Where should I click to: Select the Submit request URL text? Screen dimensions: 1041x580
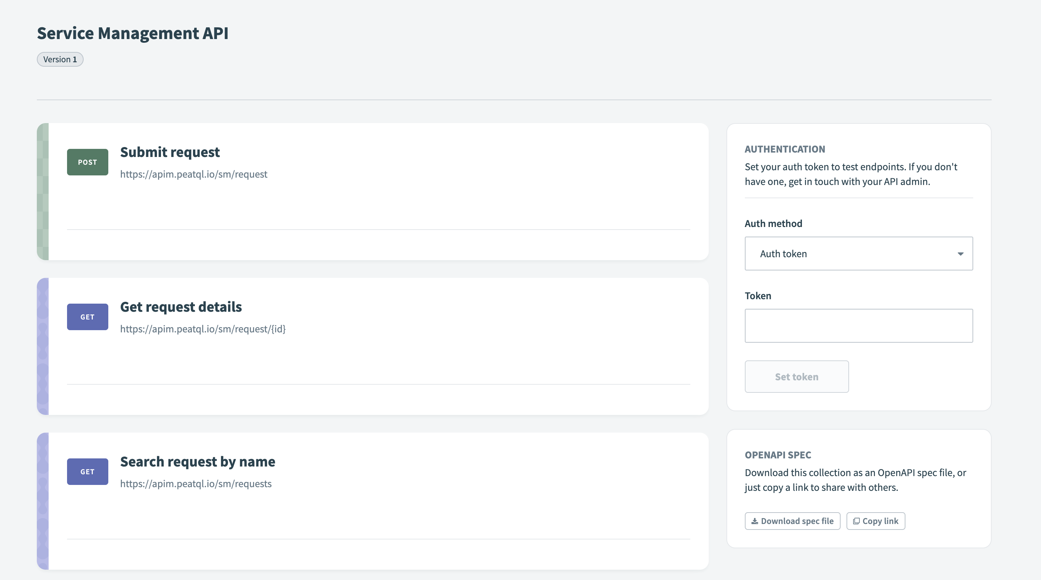[193, 174]
